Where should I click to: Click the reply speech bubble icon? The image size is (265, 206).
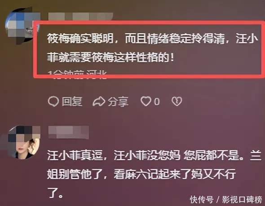(53, 102)
